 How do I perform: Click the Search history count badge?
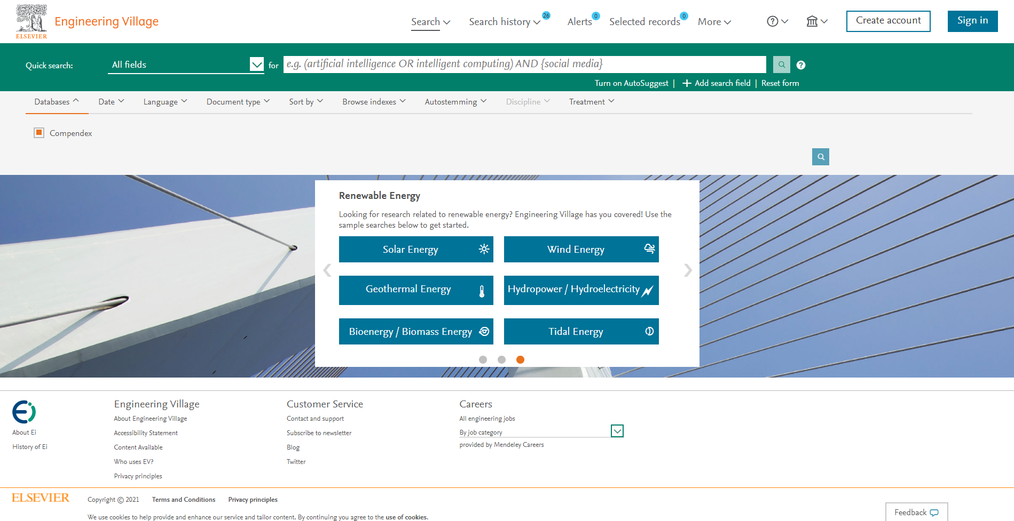coord(546,15)
